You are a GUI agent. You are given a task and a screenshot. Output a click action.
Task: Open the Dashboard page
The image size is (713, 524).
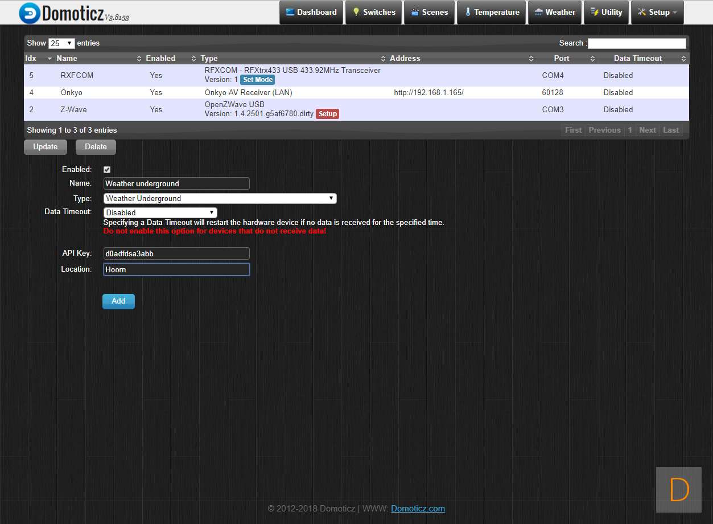[x=311, y=13]
